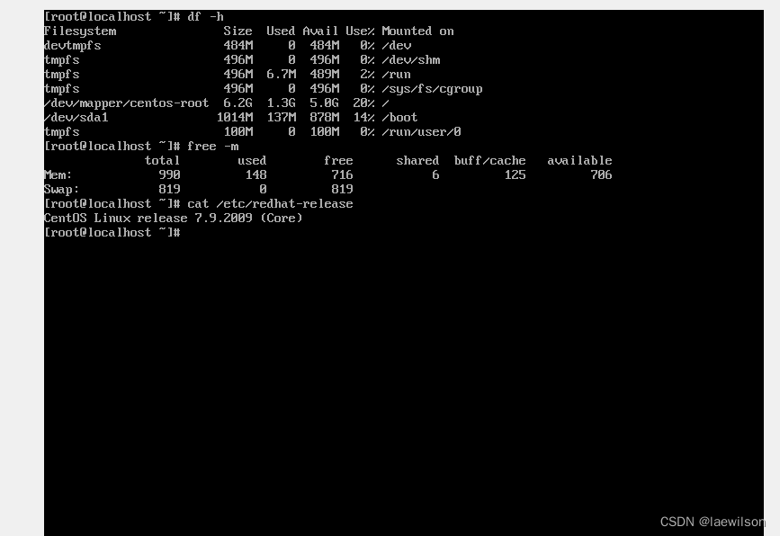Click the 'total' memory column header
Screen dimensions: 780x536
pos(162,161)
